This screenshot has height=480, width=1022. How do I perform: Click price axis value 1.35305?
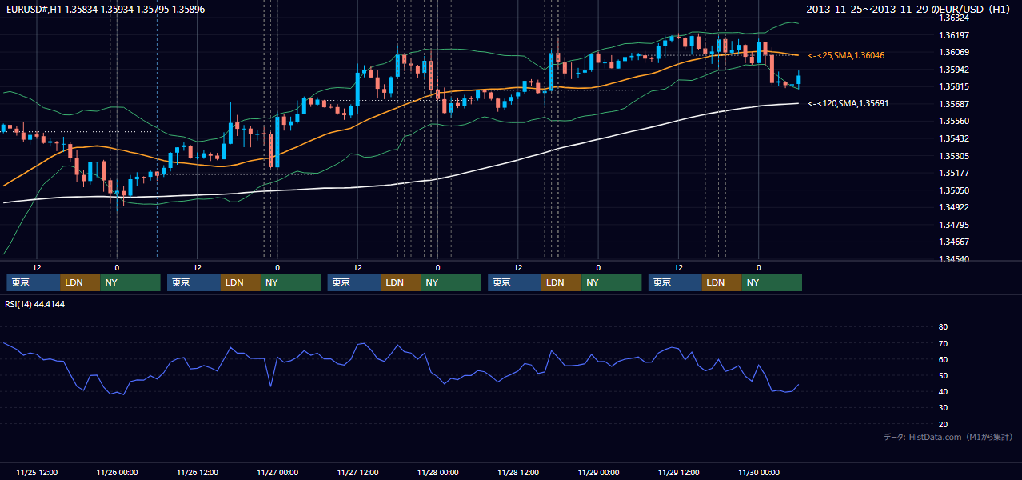(953, 156)
